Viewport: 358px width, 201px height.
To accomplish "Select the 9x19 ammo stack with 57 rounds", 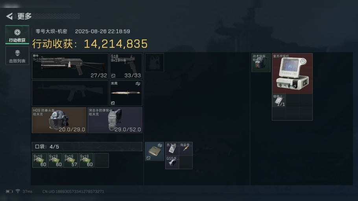I will [x=70, y=161].
